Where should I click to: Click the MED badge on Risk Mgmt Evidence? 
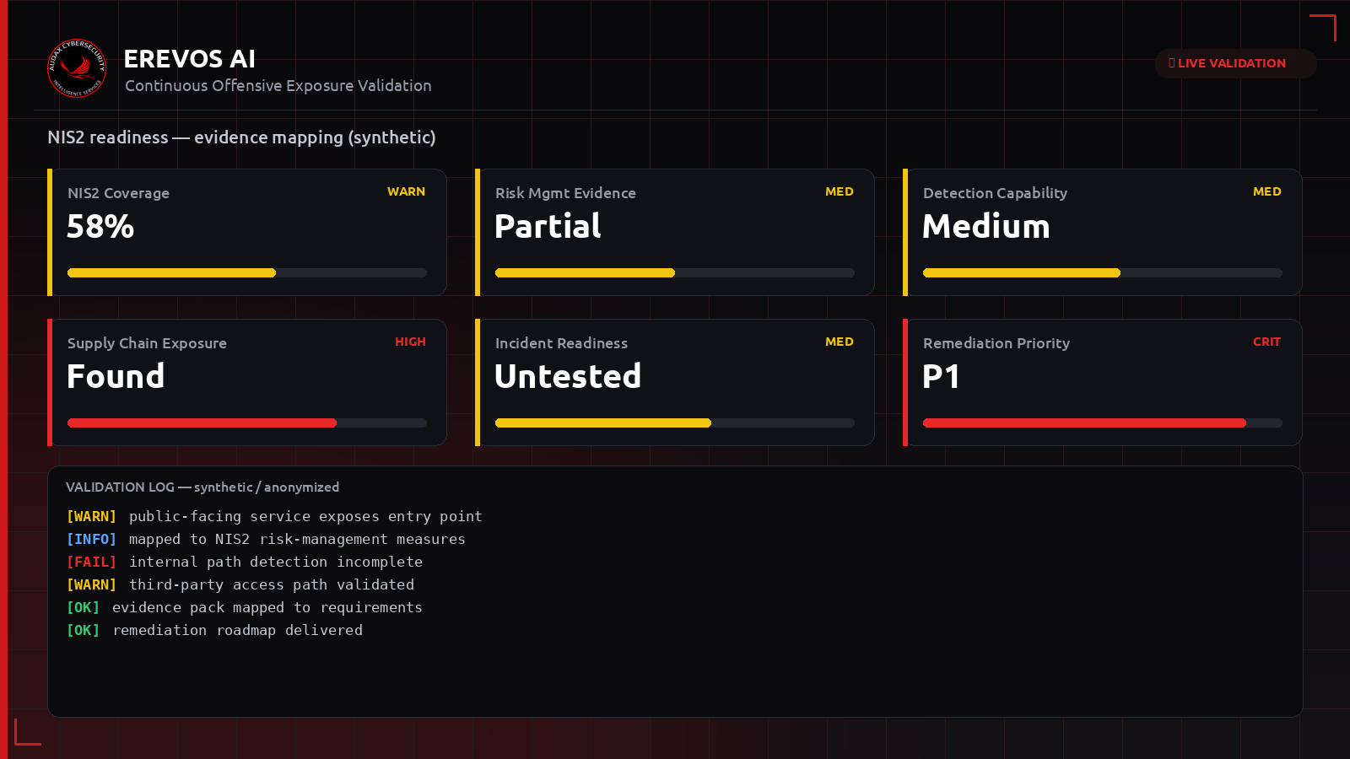pyautogui.click(x=840, y=192)
